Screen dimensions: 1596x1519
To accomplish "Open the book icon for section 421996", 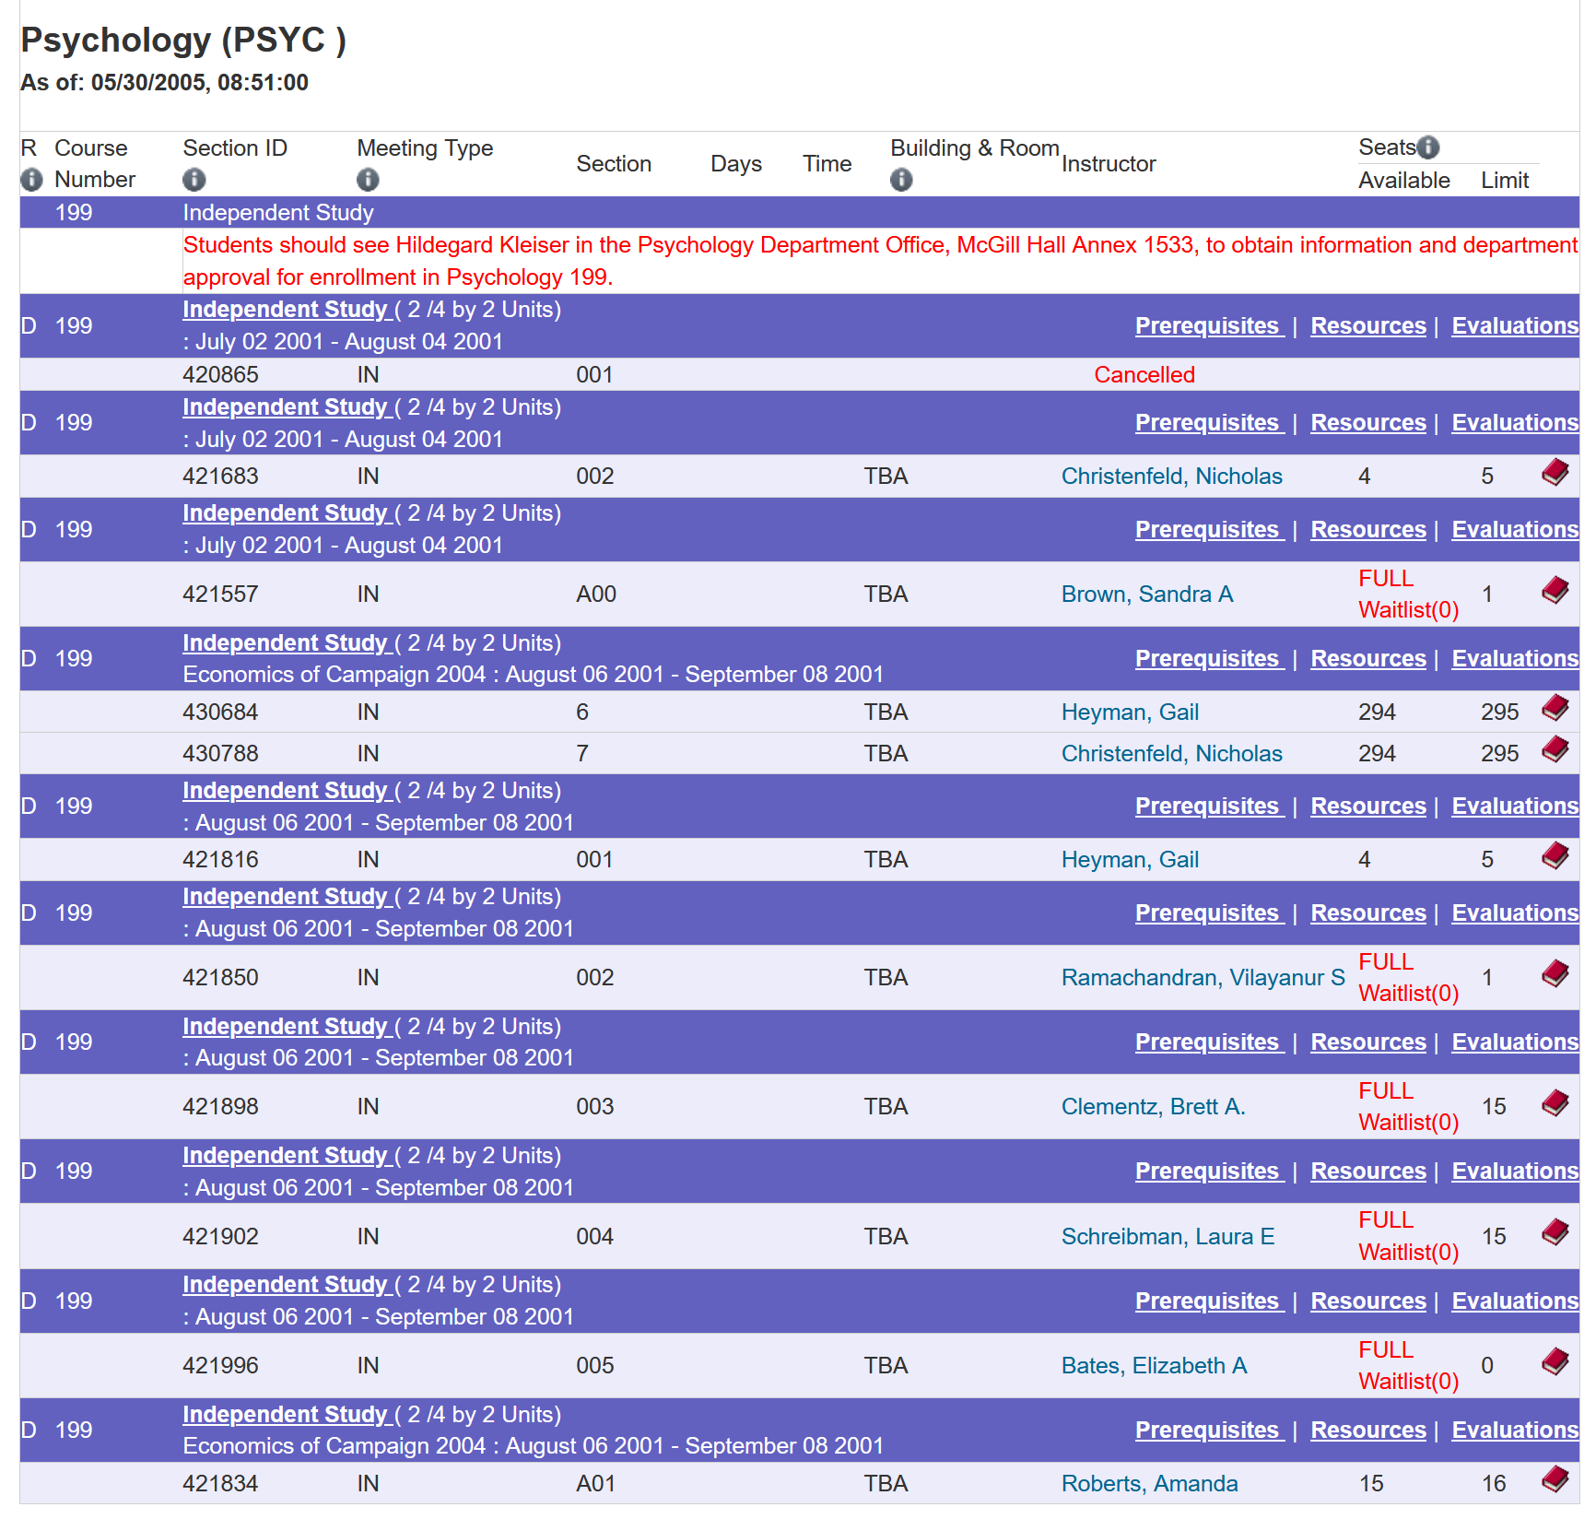I will (x=1555, y=1362).
